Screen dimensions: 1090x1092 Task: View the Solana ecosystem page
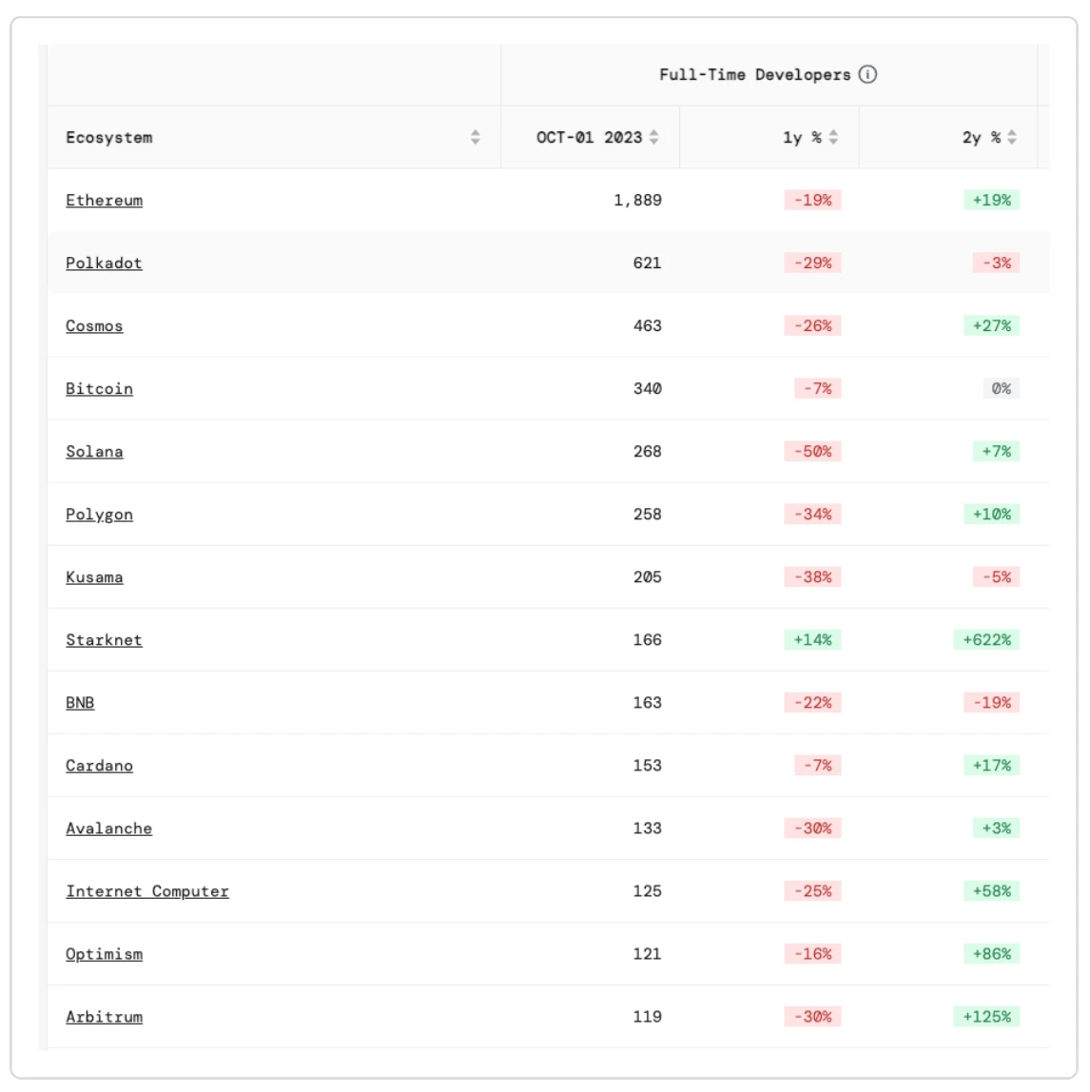click(x=94, y=451)
